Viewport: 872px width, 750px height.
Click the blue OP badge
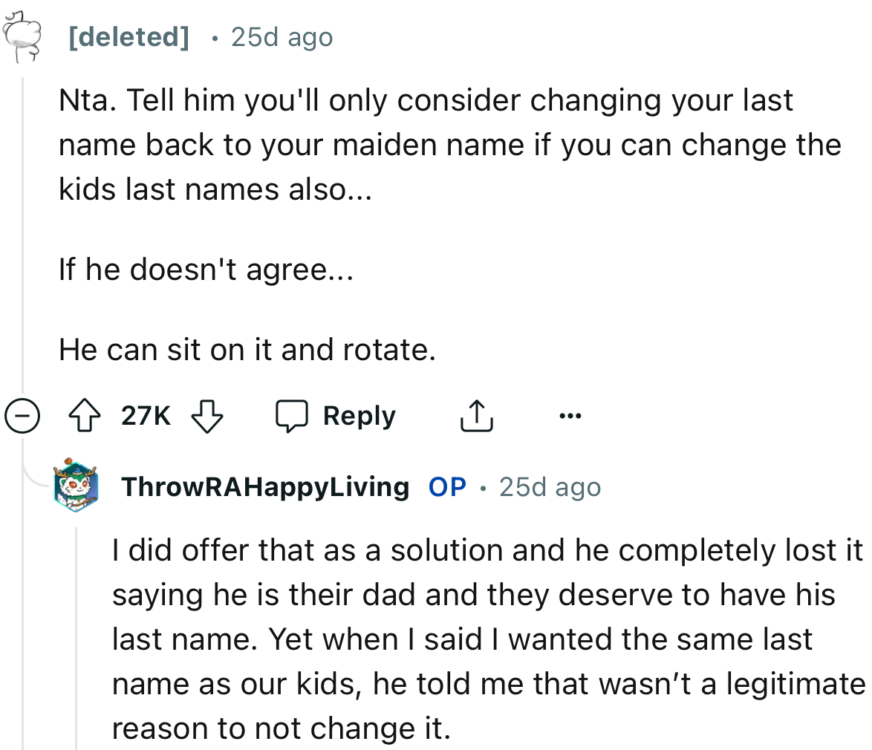pos(446,488)
